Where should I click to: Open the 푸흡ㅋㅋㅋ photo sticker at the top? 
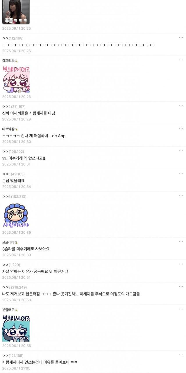tap(16, 12)
